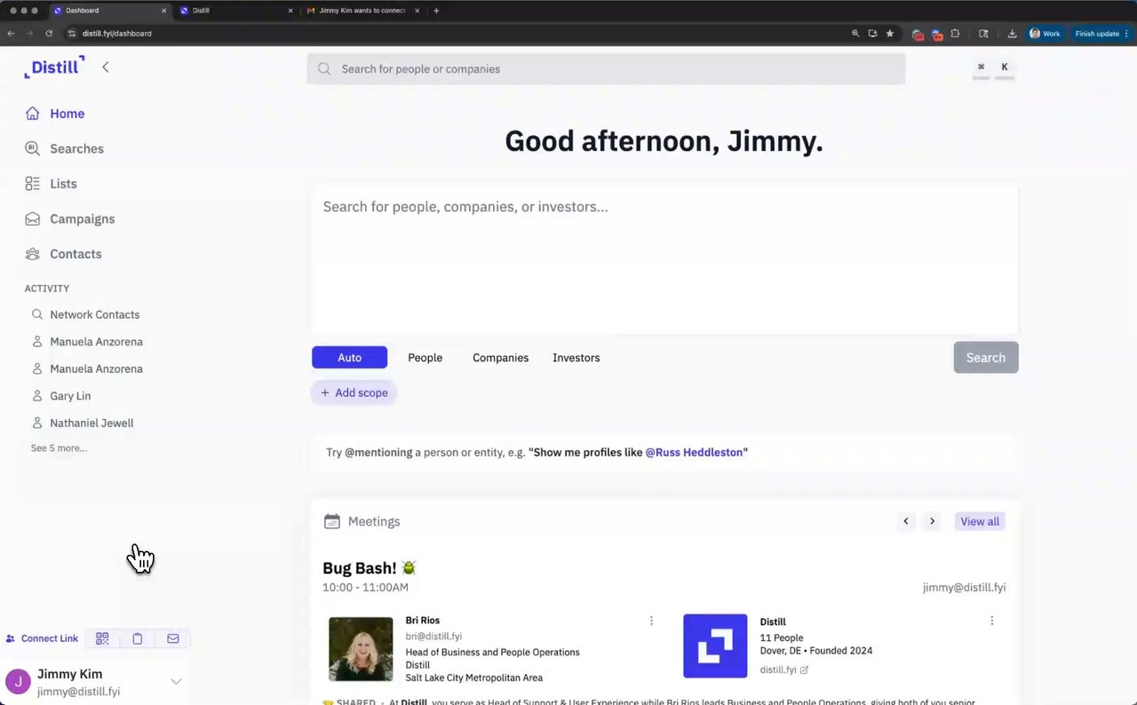Collapse the sidebar with the chevron arrow
Image resolution: width=1137 pixels, height=705 pixels.
[x=105, y=67]
